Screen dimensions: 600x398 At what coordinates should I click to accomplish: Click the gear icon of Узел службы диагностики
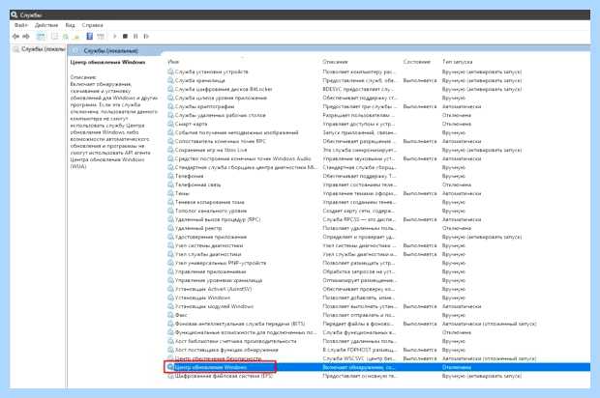pos(170,254)
